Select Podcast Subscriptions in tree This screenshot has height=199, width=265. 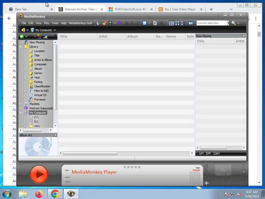pyautogui.click(x=41, y=108)
